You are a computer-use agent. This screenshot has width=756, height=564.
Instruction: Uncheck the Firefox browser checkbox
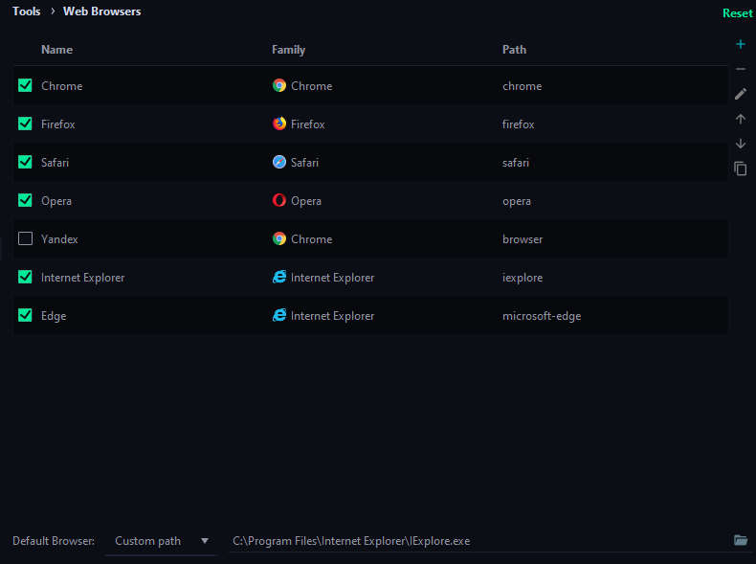[25, 124]
